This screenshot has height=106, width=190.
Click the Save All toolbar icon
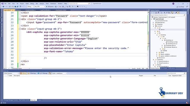point(17,6)
